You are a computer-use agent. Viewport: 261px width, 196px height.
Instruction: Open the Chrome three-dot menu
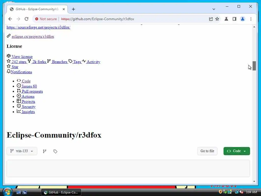point(251,19)
